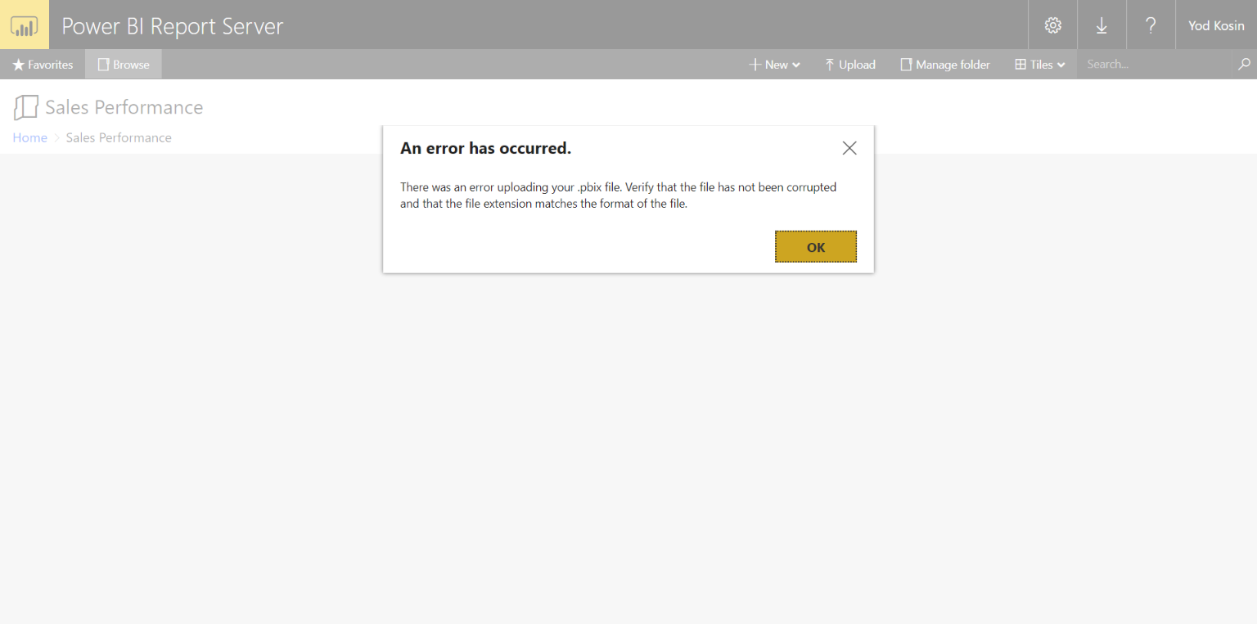
Task: Open the help question mark menu
Action: pos(1151,25)
